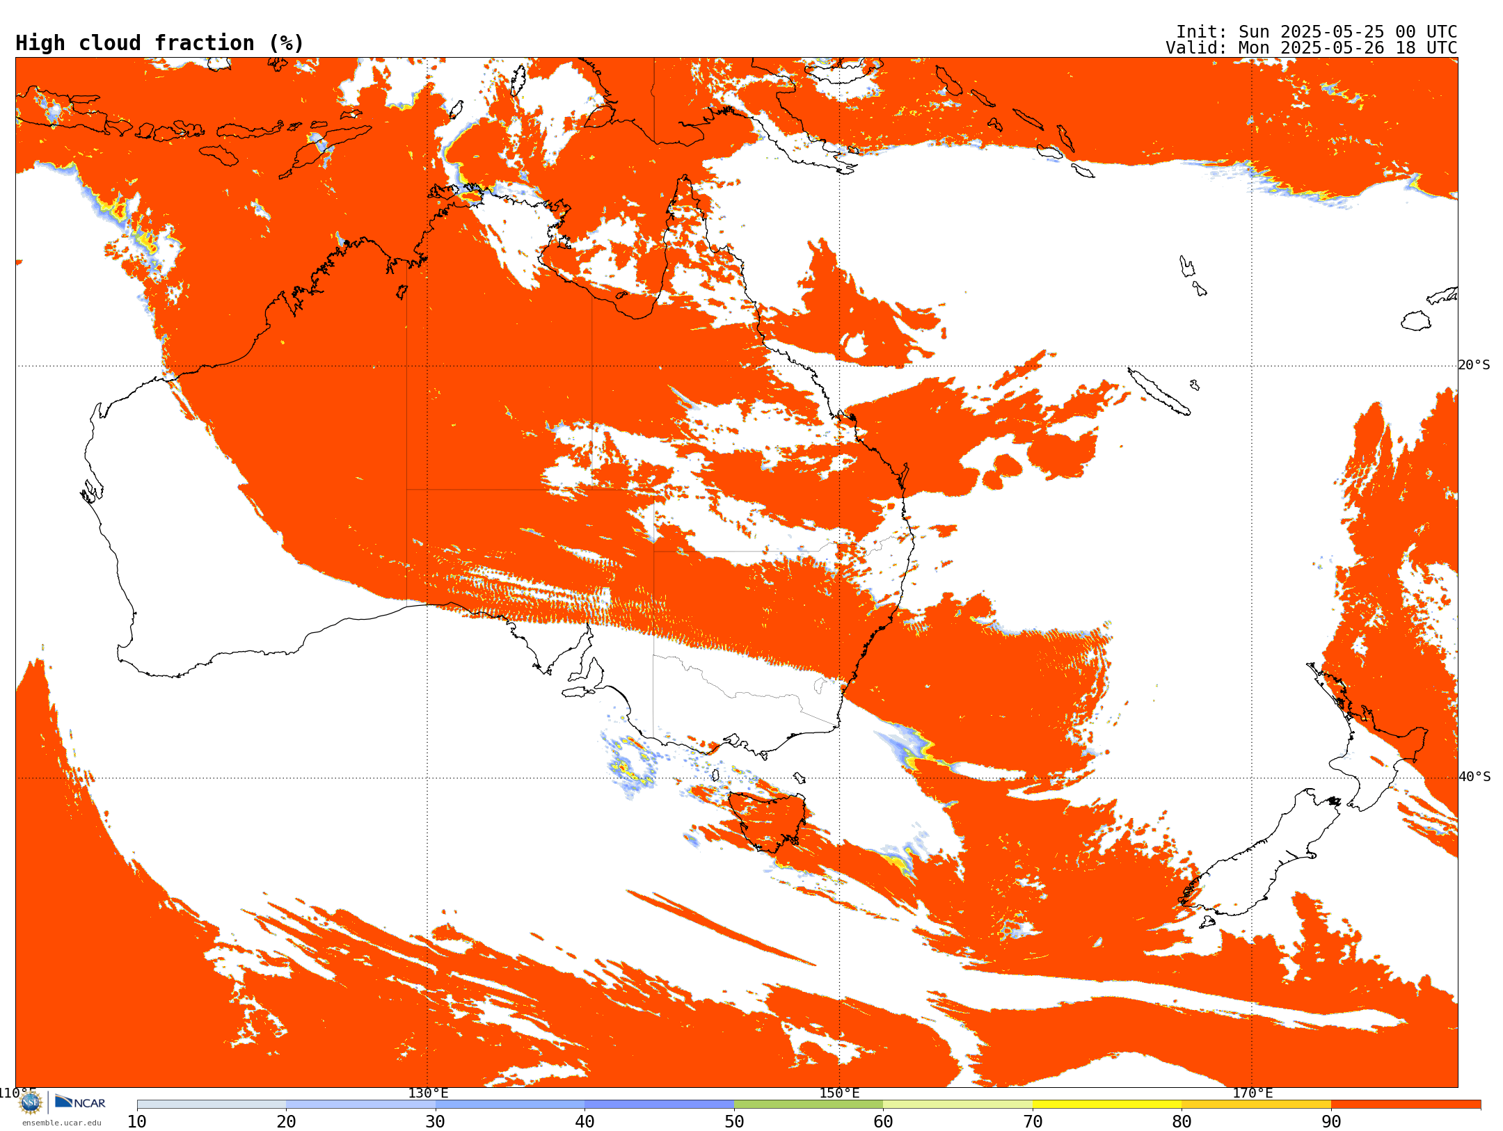Click the colorbar tick label 90
This screenshot has width=1503, height=1131.
click(x=1331, y=1122)
